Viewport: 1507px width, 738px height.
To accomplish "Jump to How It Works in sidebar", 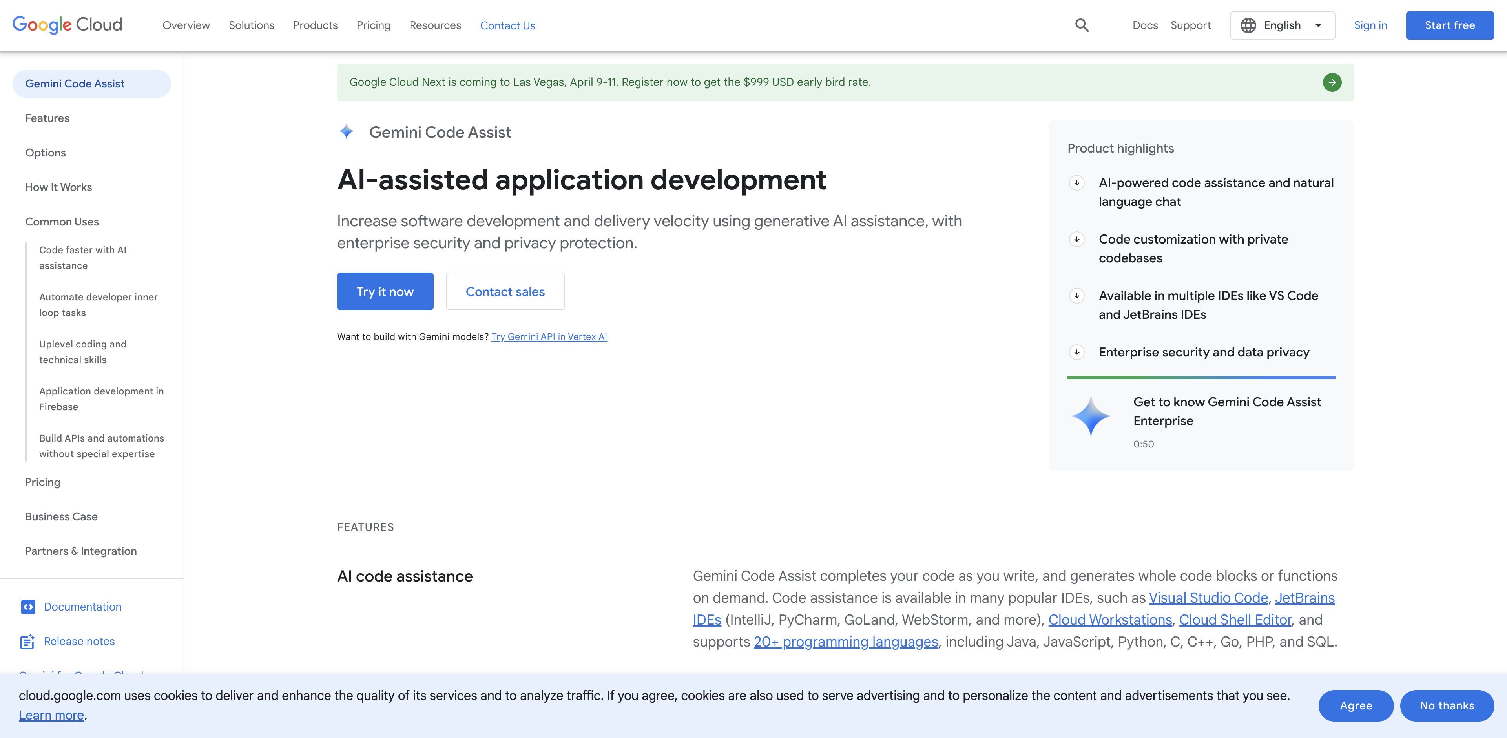I will [58, 187].
